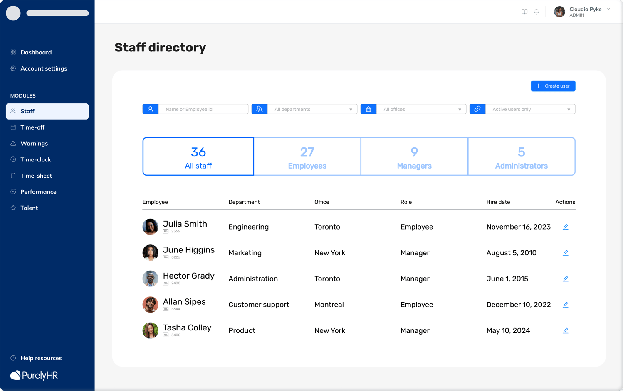Switch to the Managers tab
This screenshot has width=623, height=391.
point(414,156)
